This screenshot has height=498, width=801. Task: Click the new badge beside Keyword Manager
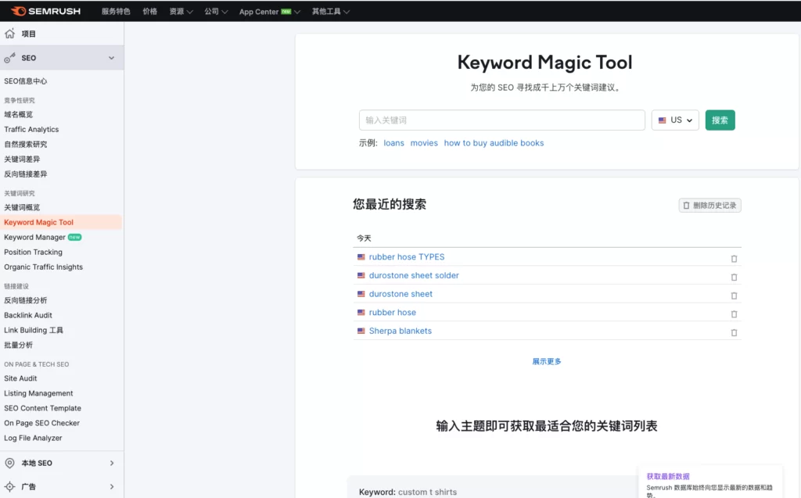tap(74, 237)
